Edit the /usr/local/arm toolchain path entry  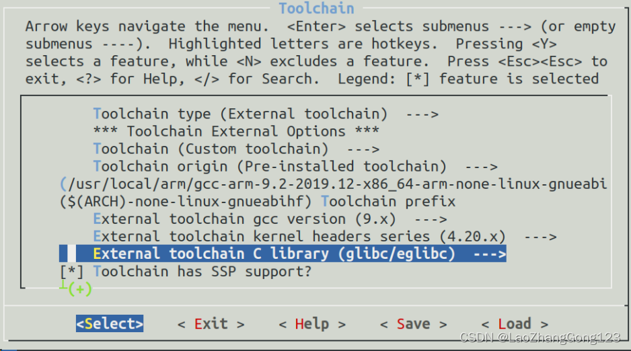point(333,184)
